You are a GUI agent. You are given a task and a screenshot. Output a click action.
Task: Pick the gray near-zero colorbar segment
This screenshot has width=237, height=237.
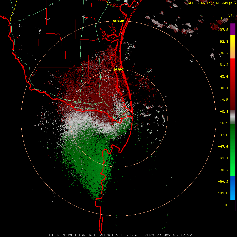(233, 117)
